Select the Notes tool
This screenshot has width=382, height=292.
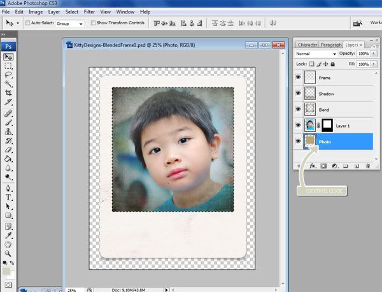pyautogui.click(x=8, y=226)
